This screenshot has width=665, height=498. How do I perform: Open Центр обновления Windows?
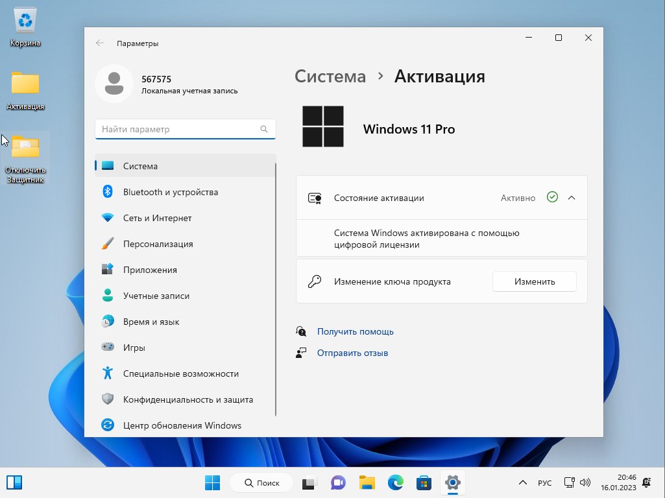click(x=186, y=425)
